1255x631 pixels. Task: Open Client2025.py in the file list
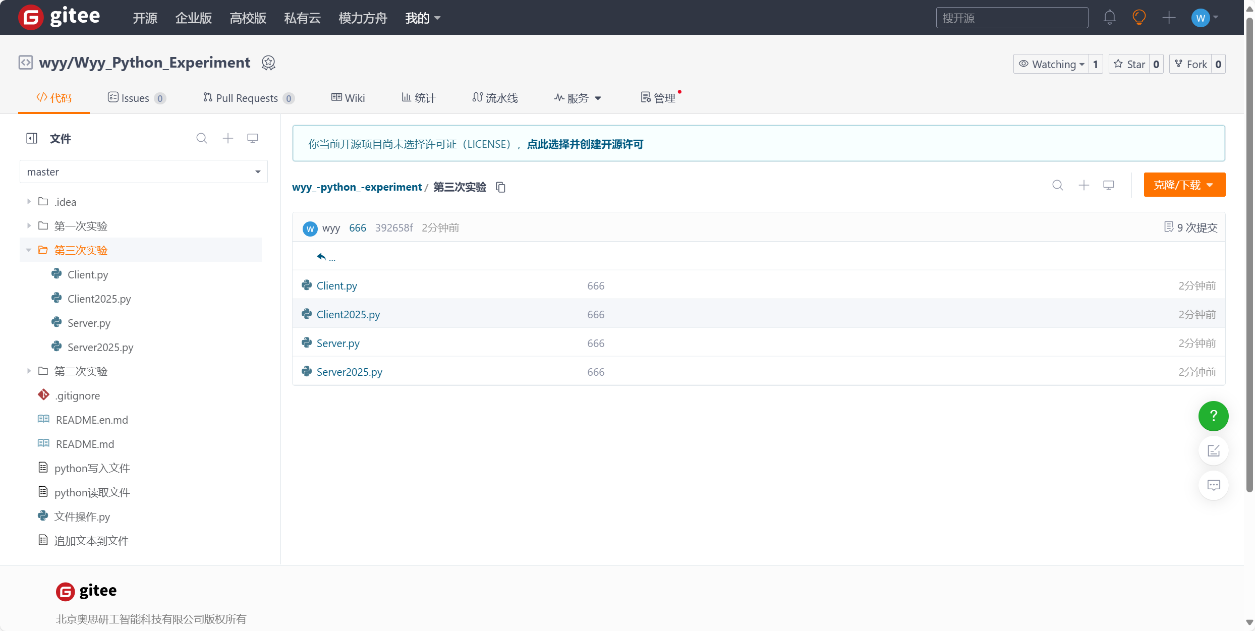(x=348, y=314)
